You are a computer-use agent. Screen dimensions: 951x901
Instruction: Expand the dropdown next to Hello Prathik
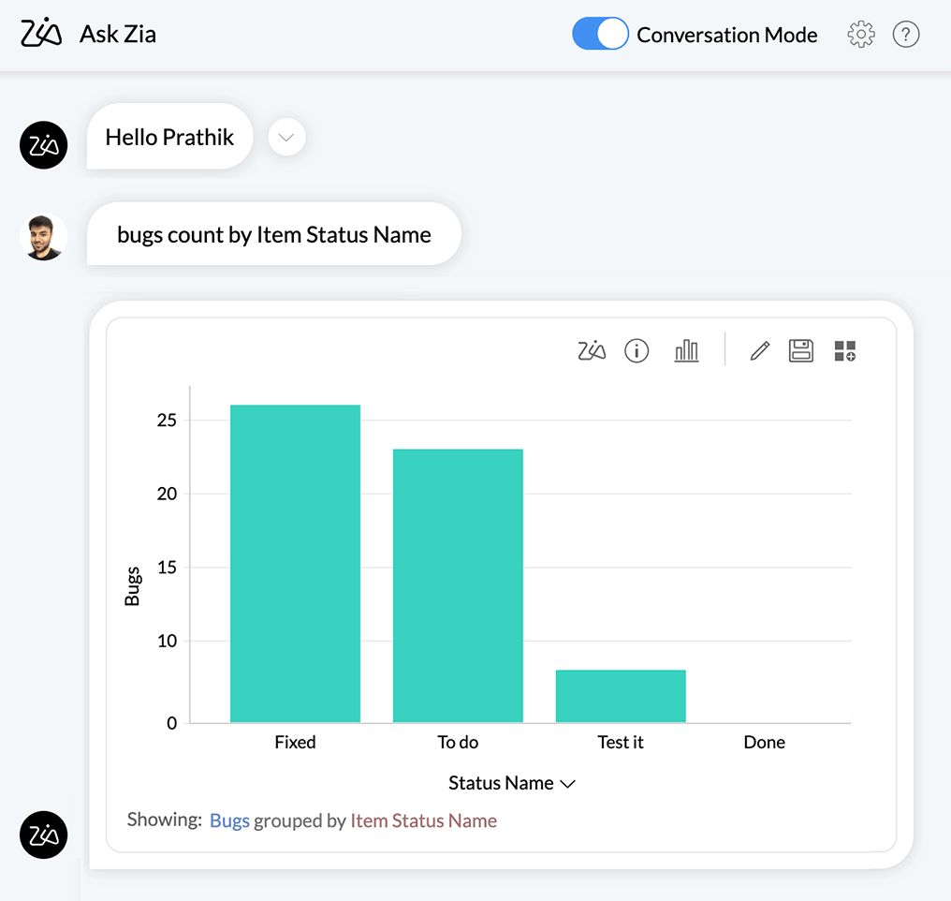pos(286,138)
